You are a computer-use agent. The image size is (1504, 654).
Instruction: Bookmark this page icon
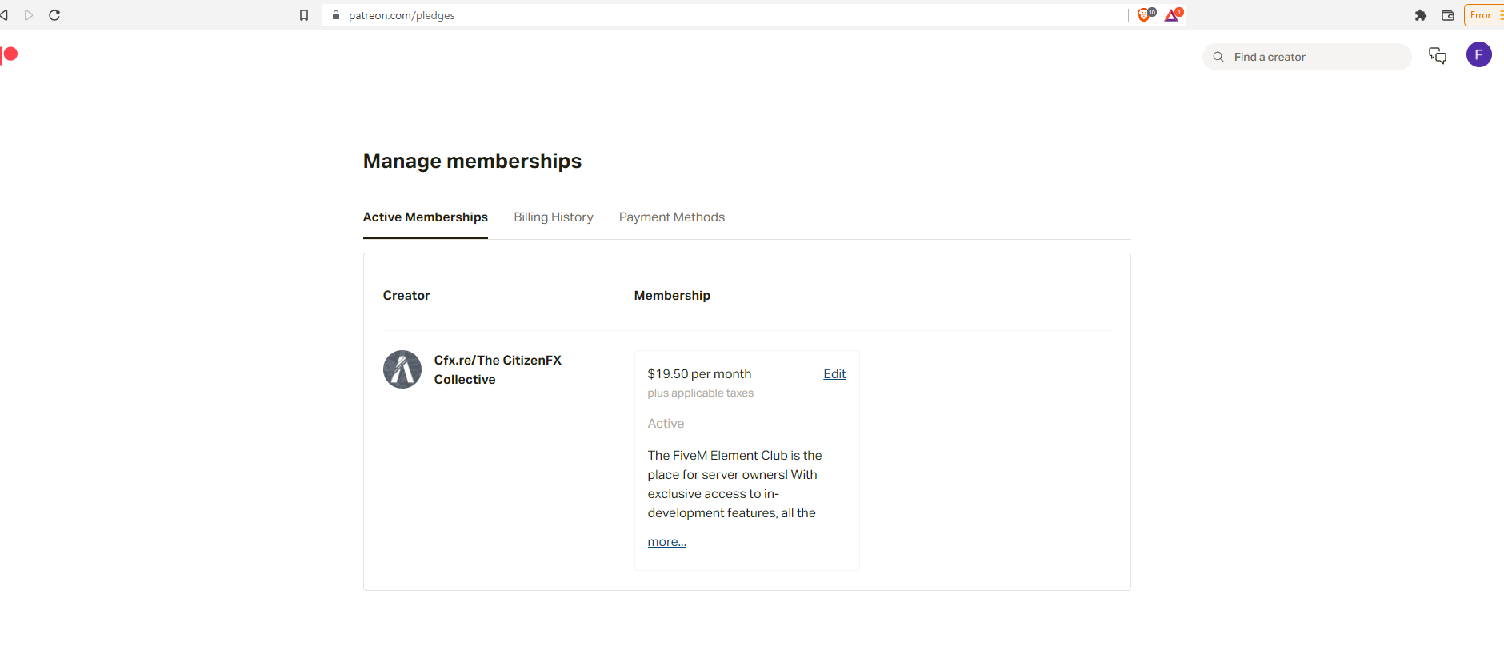click(304, 15)
